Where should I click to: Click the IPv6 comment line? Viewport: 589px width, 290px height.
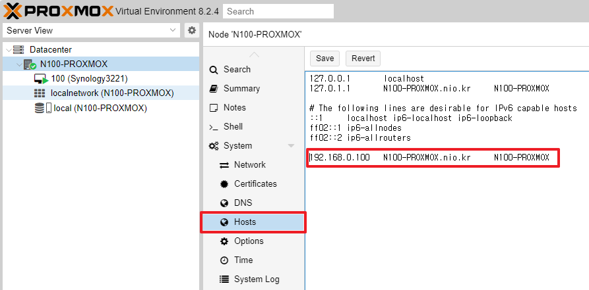pyautogui.click(x=443, y=109)
